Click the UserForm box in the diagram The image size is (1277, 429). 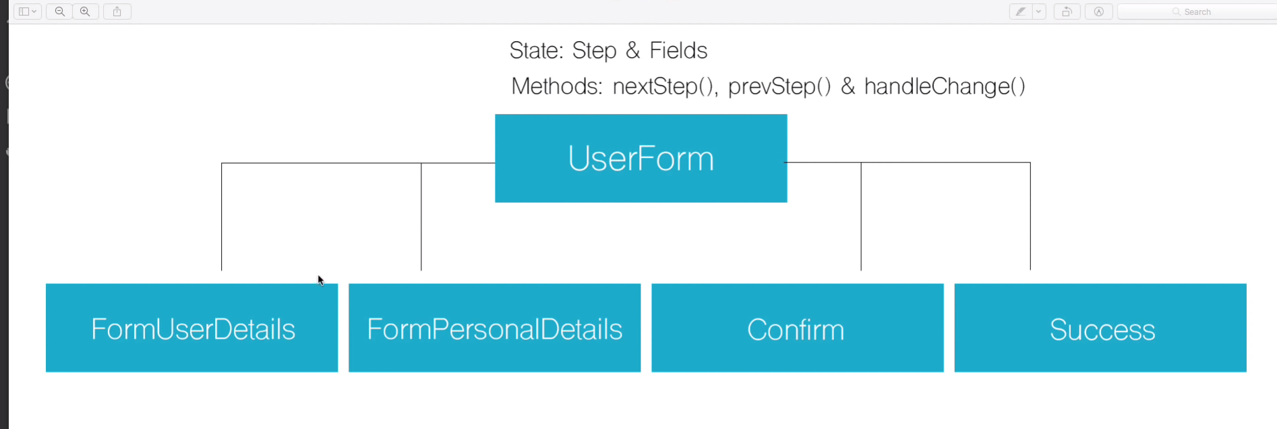(x=641, y=159)
